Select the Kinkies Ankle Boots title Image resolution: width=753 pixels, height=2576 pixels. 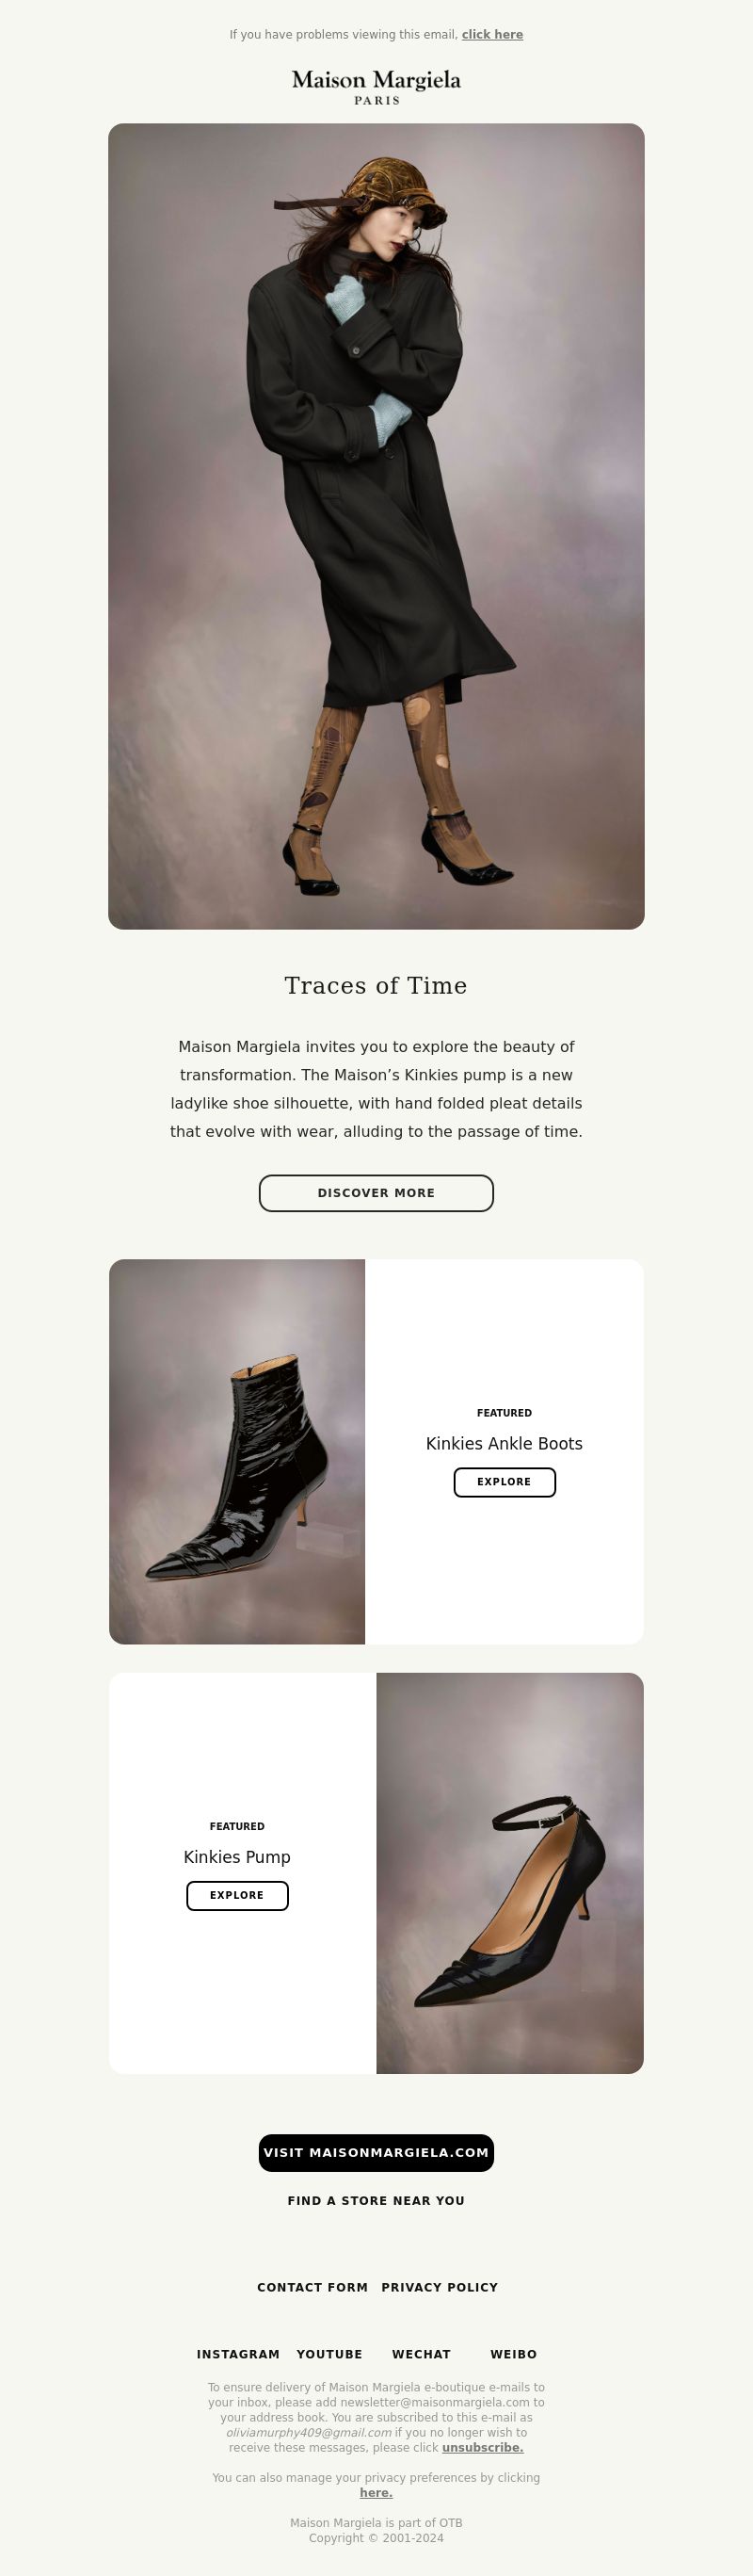pyautogui.click(x=504, y=1444)
